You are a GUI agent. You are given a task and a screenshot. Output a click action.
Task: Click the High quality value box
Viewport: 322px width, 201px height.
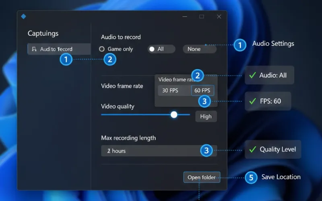pos(206,117)
